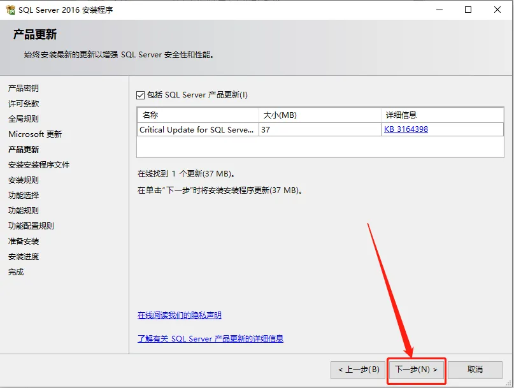This screenshot has width=514, height=388.
Task: Click the 详细信息 column header
Action: pos(442,115)
